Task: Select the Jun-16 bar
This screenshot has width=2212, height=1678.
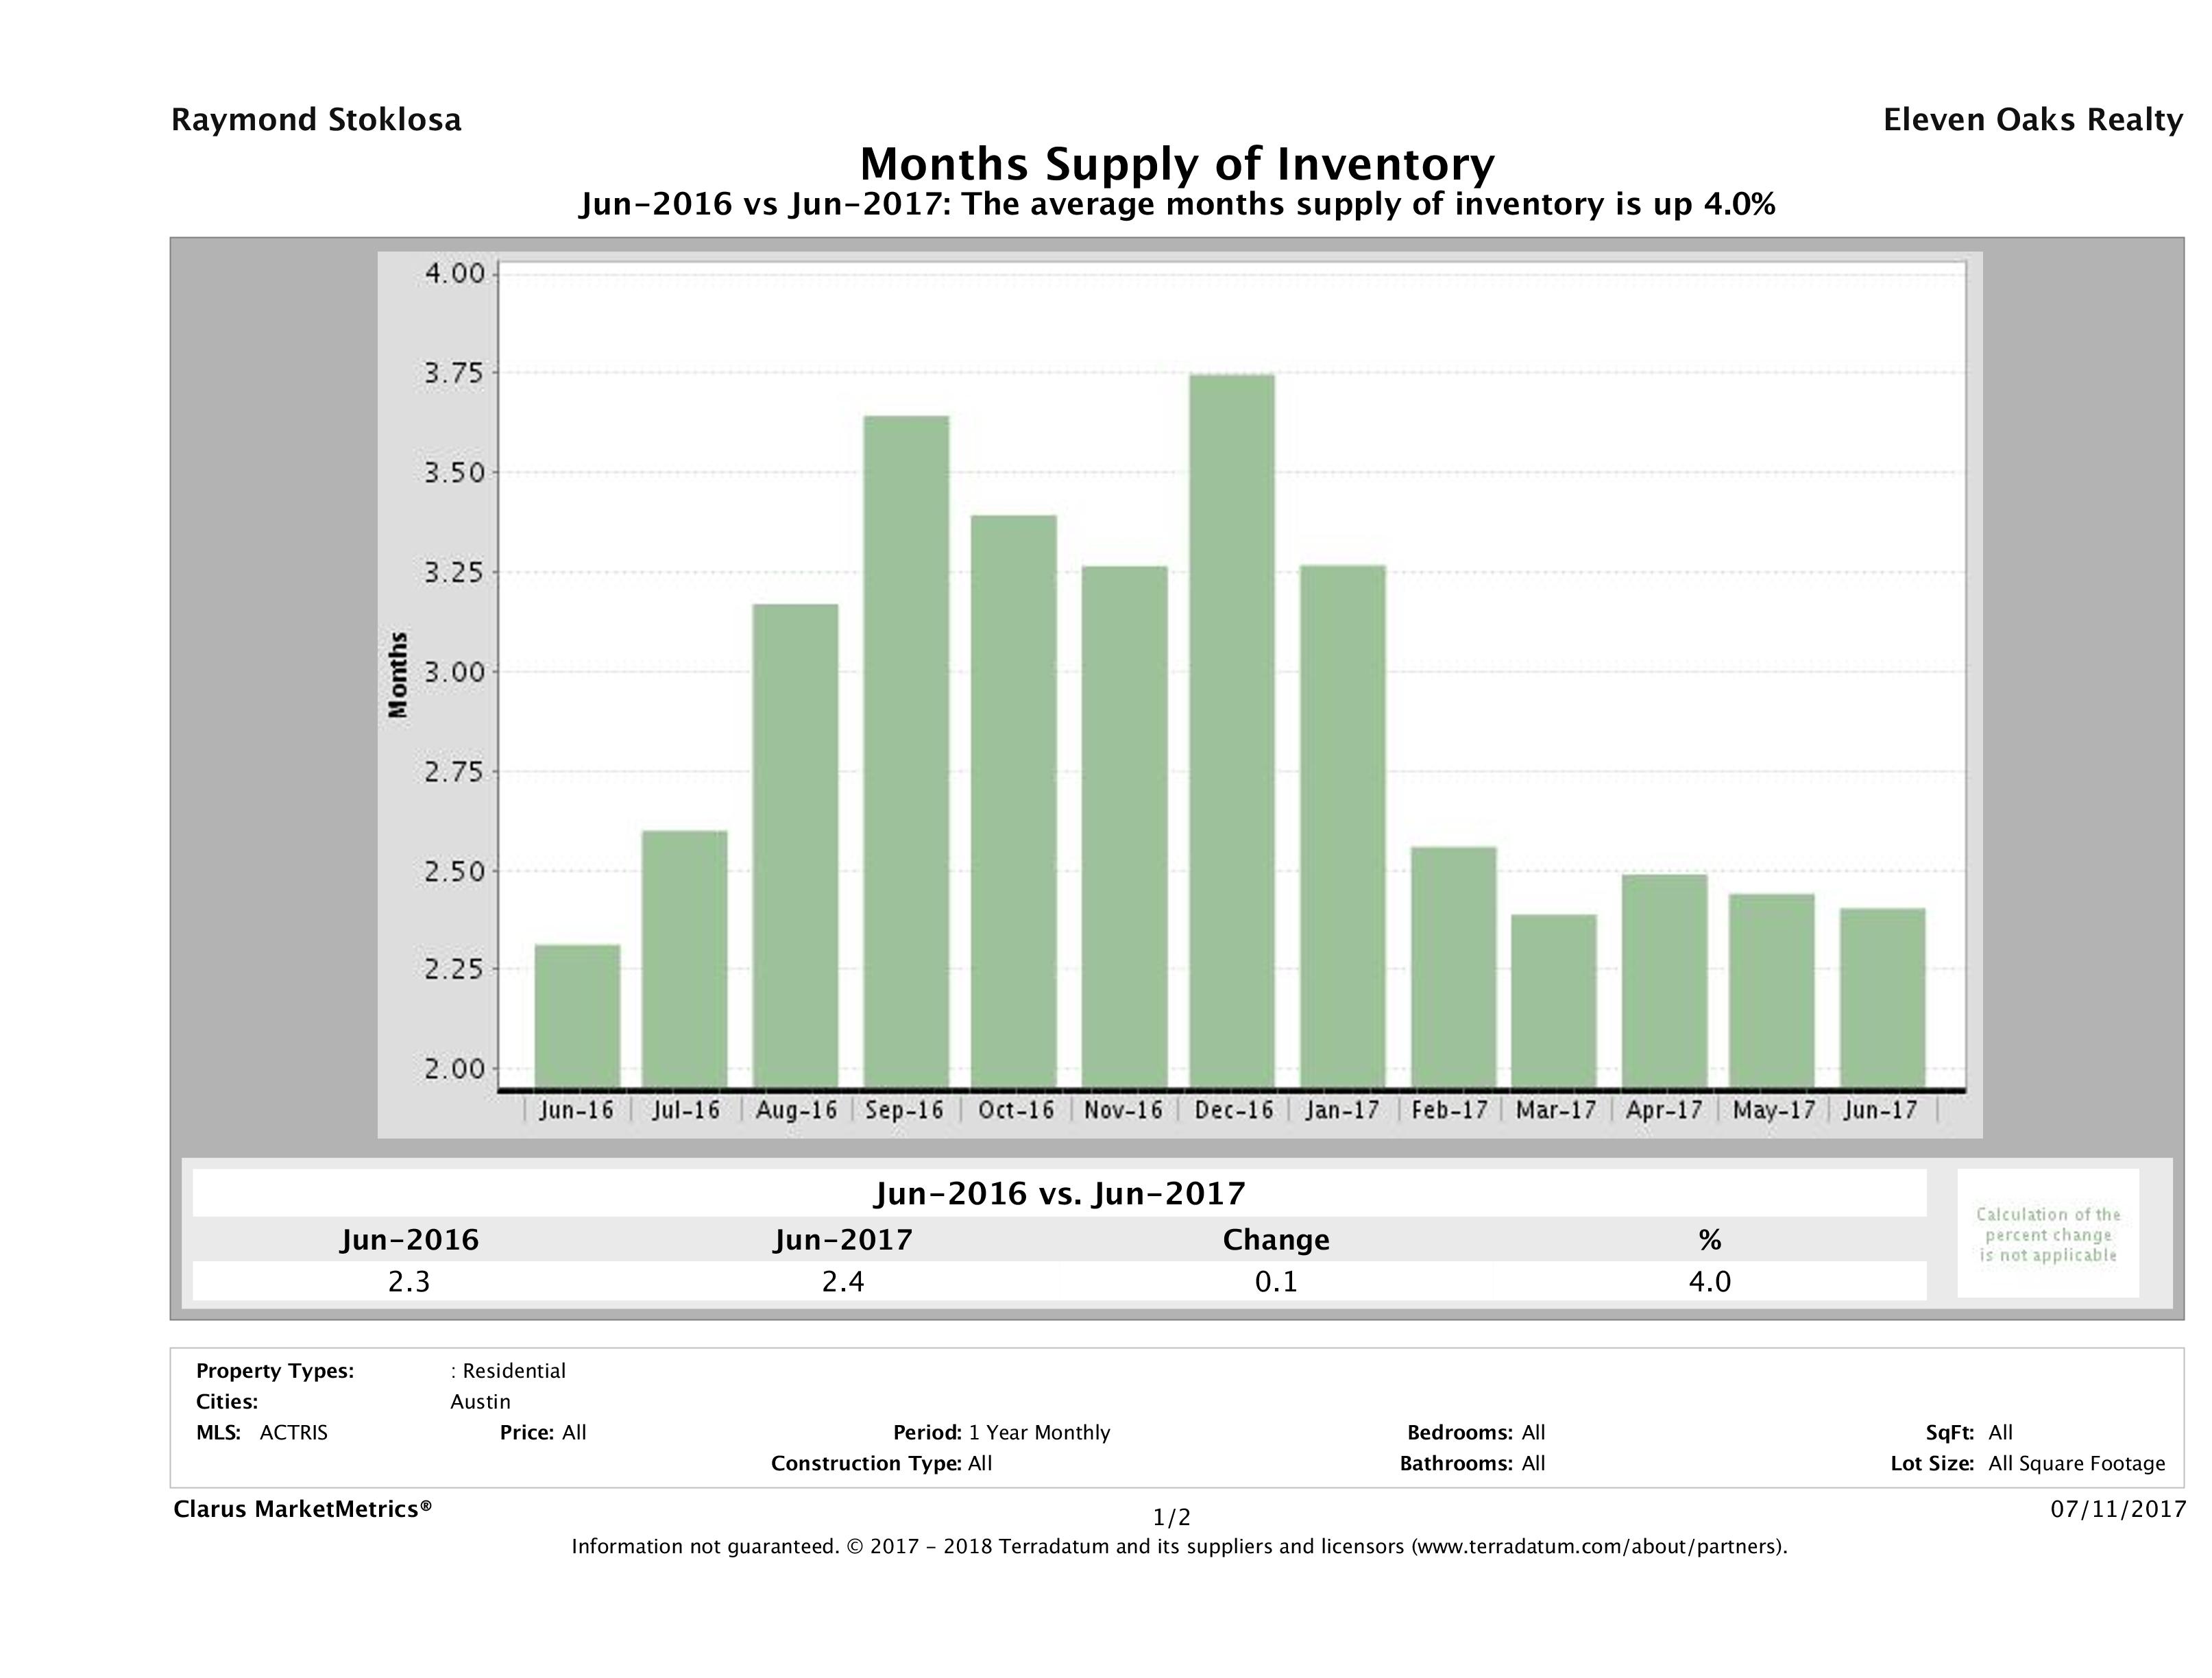Action: pos(577,1015)
